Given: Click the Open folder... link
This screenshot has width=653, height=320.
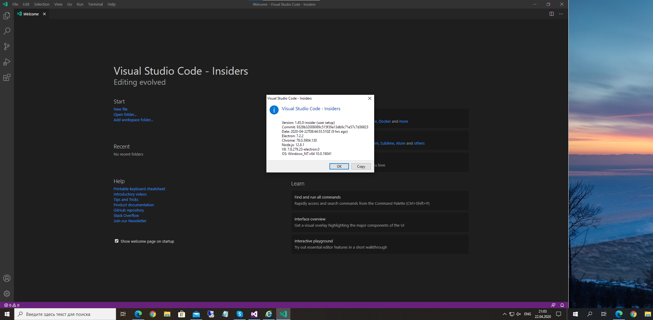Looking at the screenshot, I should [x=125, y=114].
